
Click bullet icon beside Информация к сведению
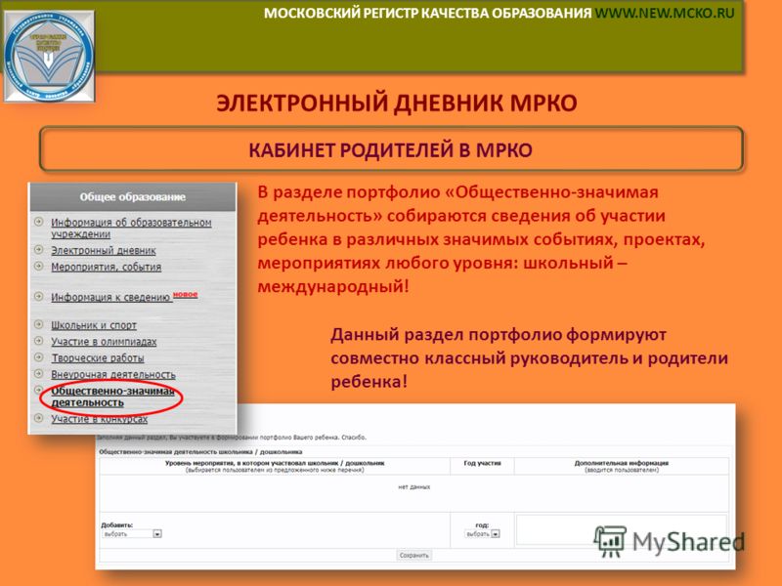38,296
